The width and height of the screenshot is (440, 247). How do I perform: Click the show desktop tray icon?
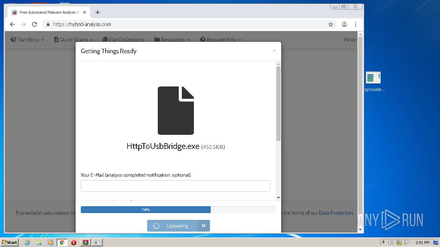tap(436, 243)
